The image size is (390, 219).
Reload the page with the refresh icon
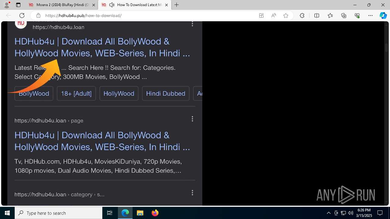tap(22, 16)
